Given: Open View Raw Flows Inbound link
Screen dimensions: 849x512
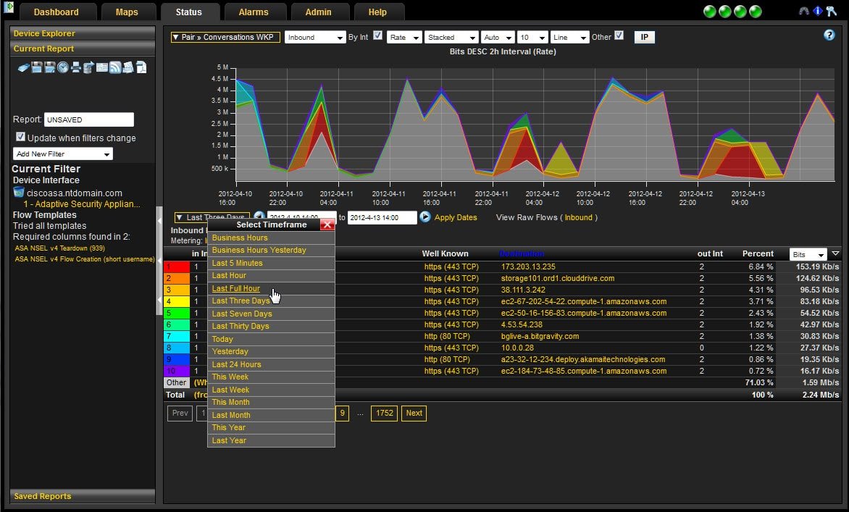Looking at the screenshot, I should coord(579,217).
